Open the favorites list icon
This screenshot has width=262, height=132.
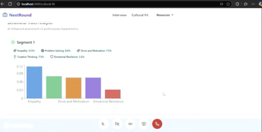pos(245,4)
